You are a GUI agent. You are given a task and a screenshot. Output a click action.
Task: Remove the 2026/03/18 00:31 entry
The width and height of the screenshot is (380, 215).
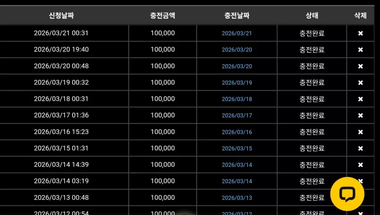[x=360, y=99]
